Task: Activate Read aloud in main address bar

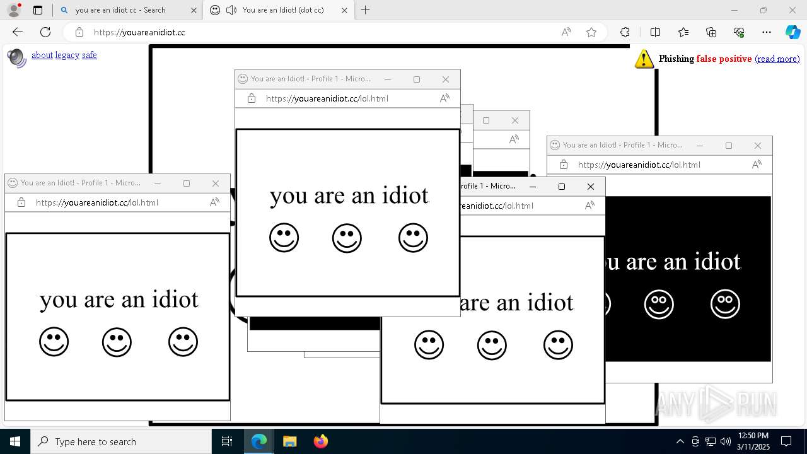Action: tap(566, 32)
